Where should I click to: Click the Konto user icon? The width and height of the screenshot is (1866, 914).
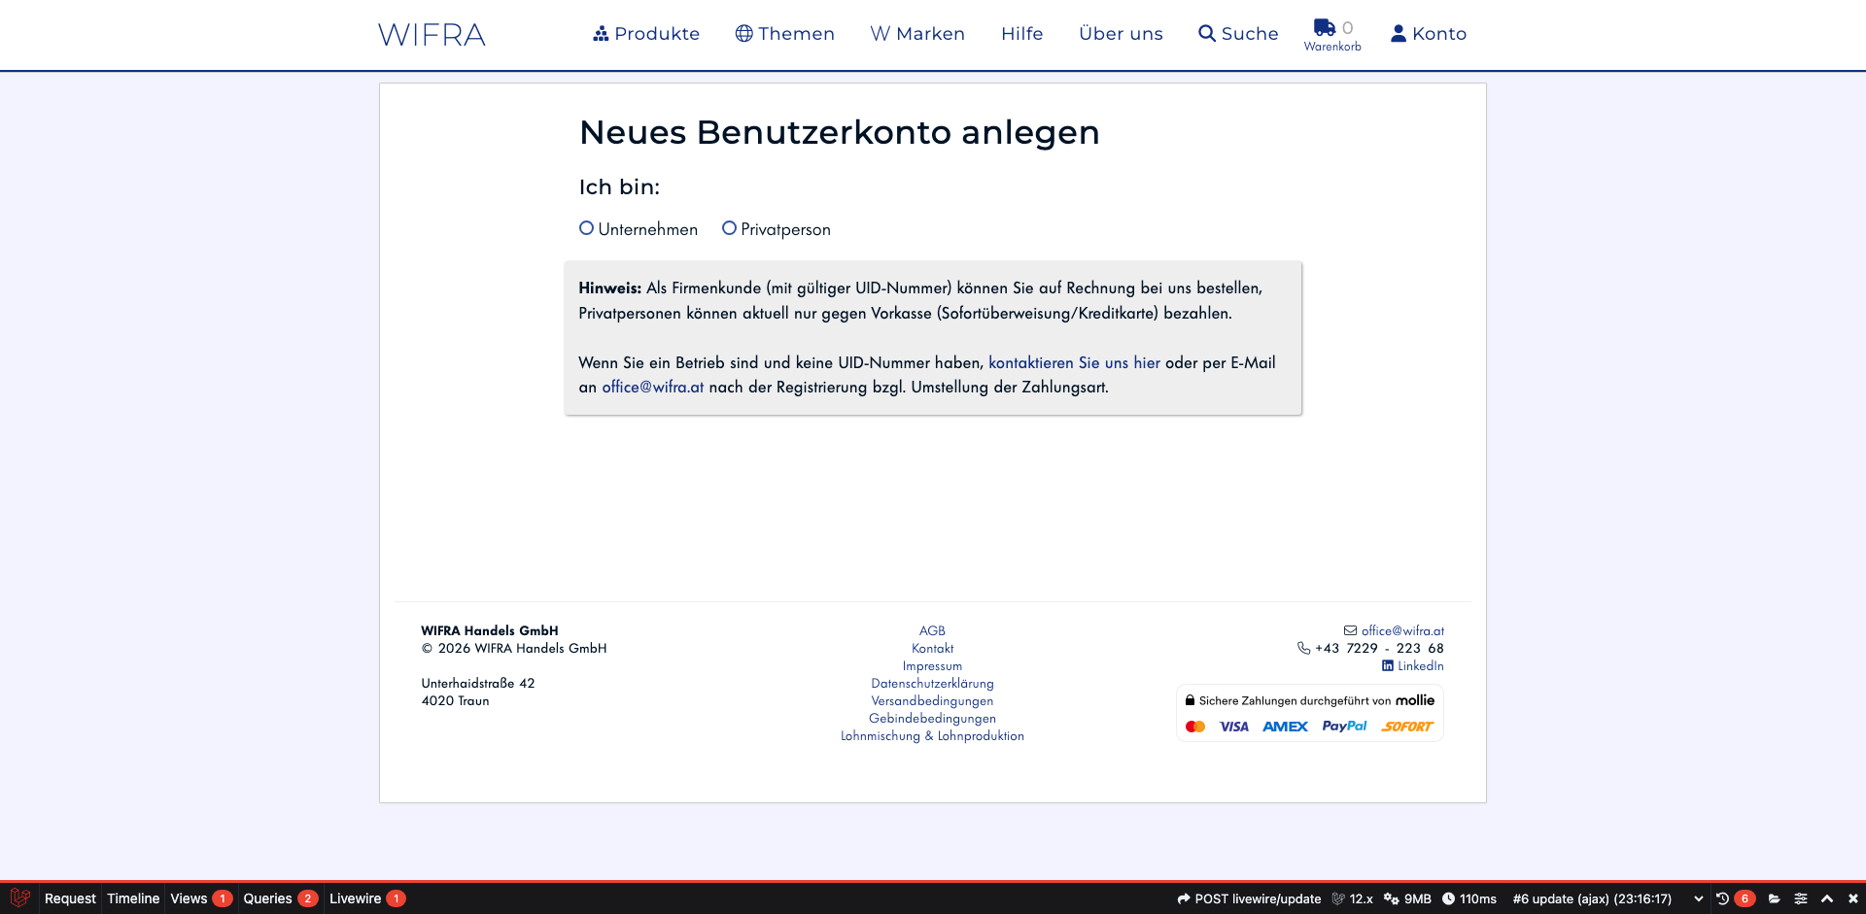tap(1399, 33)
